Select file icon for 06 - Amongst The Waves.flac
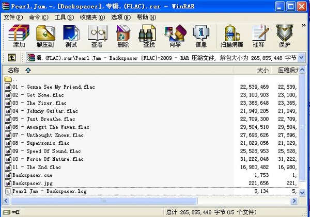 (x=8, y=127)
